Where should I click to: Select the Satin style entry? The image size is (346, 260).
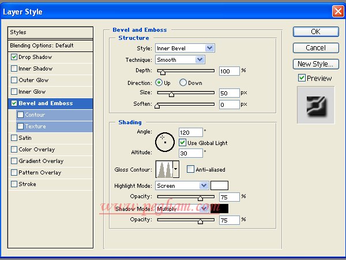tap(26, 138)
